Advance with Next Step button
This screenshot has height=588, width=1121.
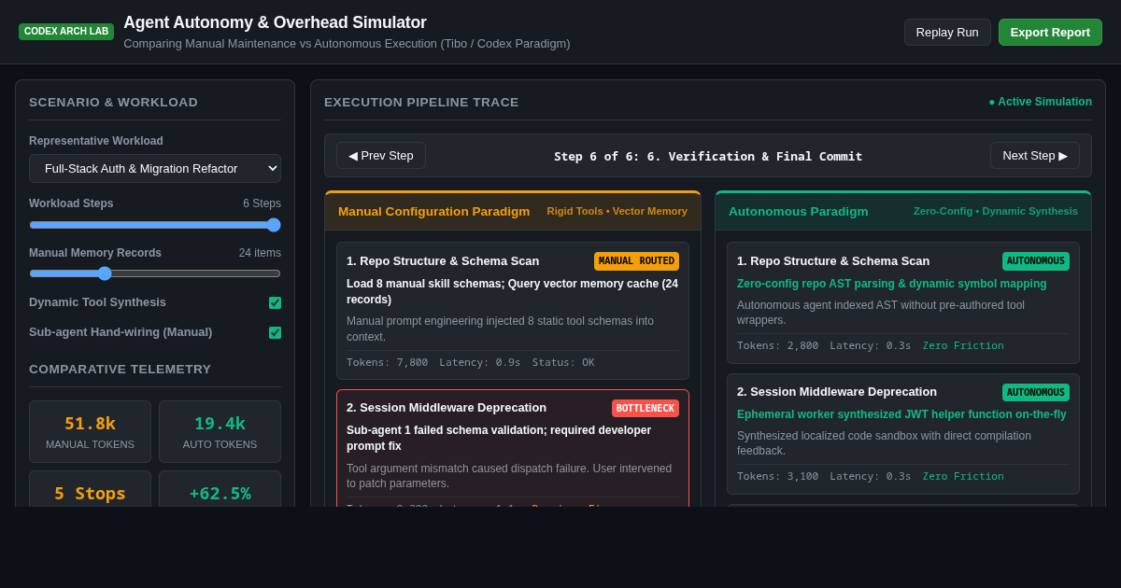[x=1035, y=155]
